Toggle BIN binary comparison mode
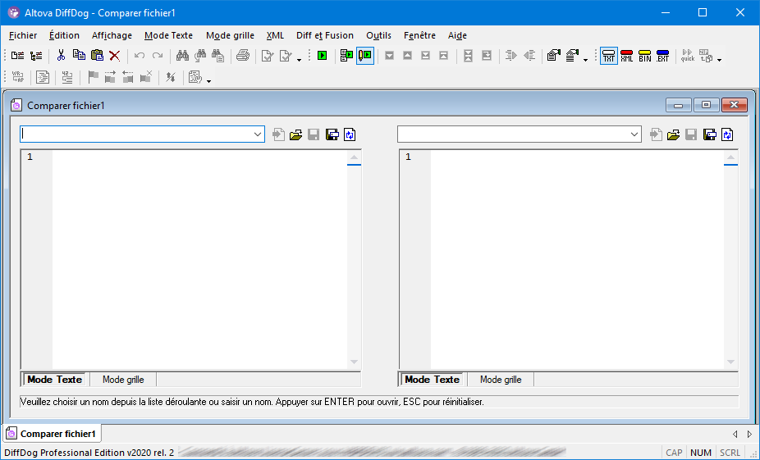Image resolution: width=760 pixels, height=460 pixels. (x=644, y=56)
